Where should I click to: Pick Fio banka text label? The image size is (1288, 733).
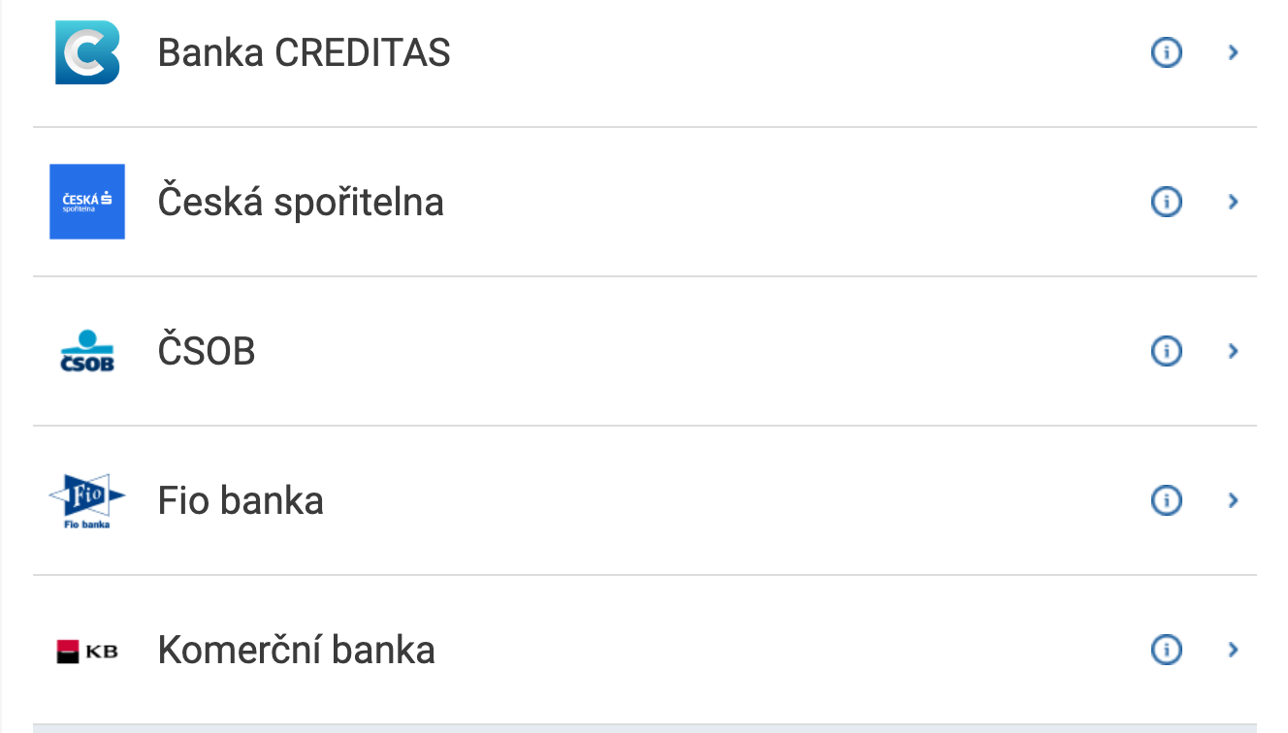pyautogui.click(x=241, y=500)
